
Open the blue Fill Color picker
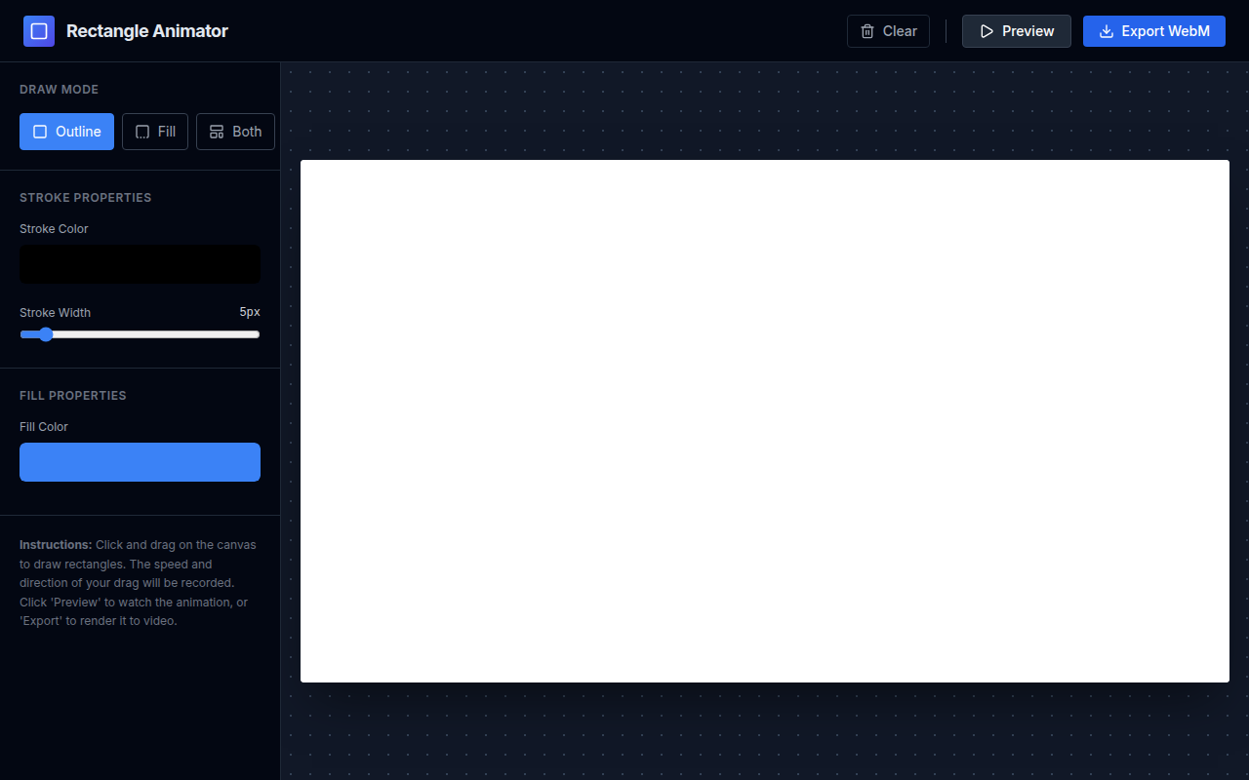coord(140,461)
